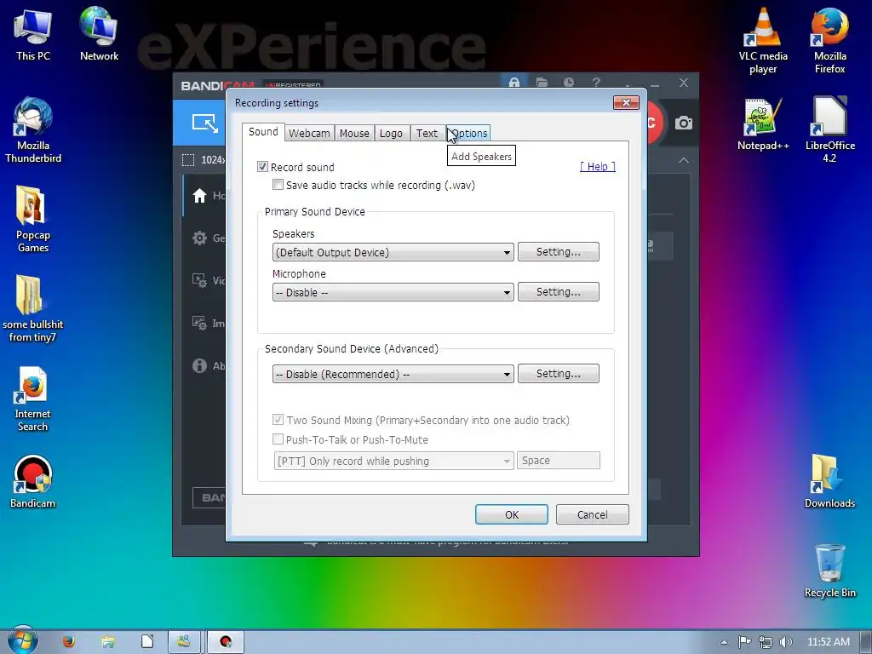Screen dimensions: 872x654
Task: Click the Speakers Setting... button
Action: [x=559, y=252]
